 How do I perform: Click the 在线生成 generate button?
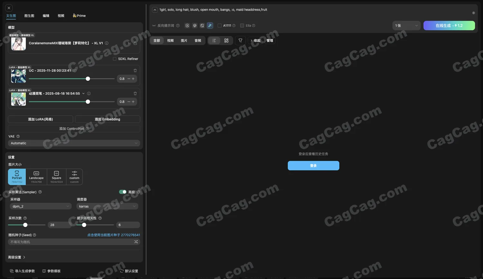[449, 25]
